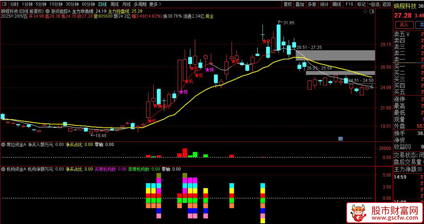Click the 叠加 overlay icon
Image resolution: width=424 pixels, height=224 pixels.
coord(299,4)
